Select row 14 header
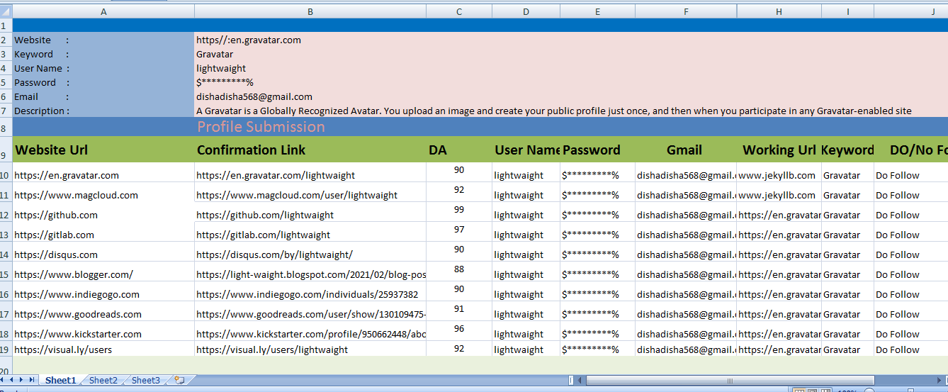 6,252
